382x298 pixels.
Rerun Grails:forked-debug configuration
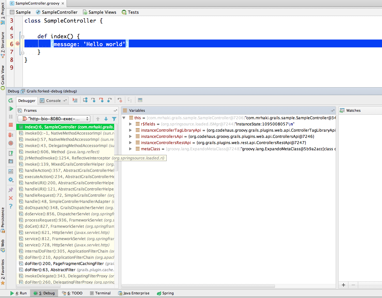tap(11, 101)
